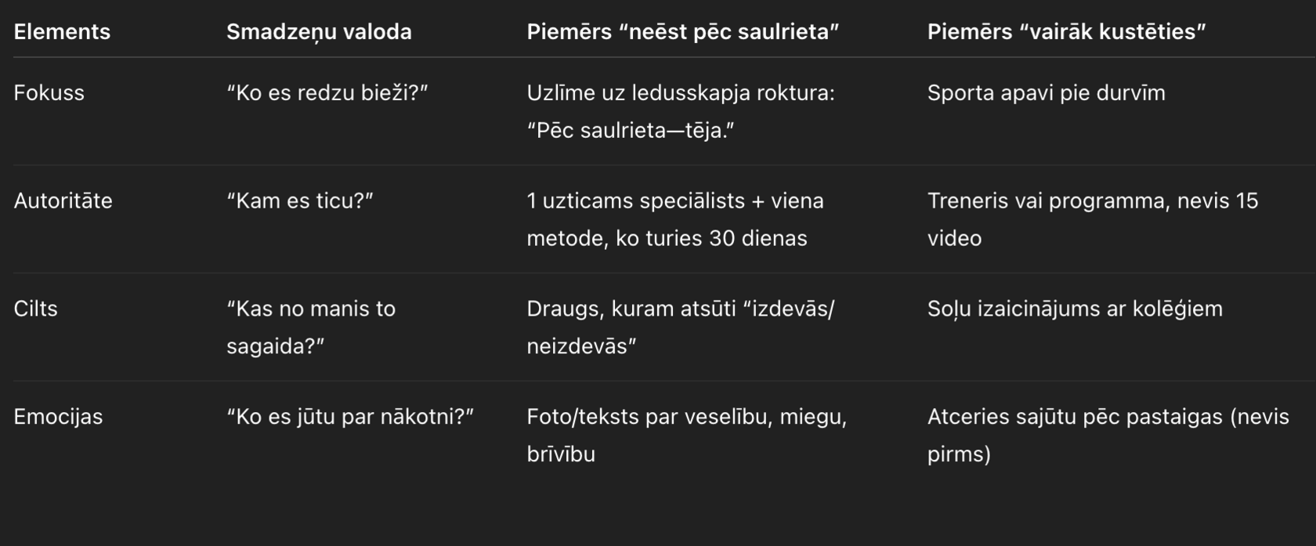Image resolution: width=1316 pixels, height=546 pixels.
Task: Select the "Autoritāte" row label
Action: 63,201
